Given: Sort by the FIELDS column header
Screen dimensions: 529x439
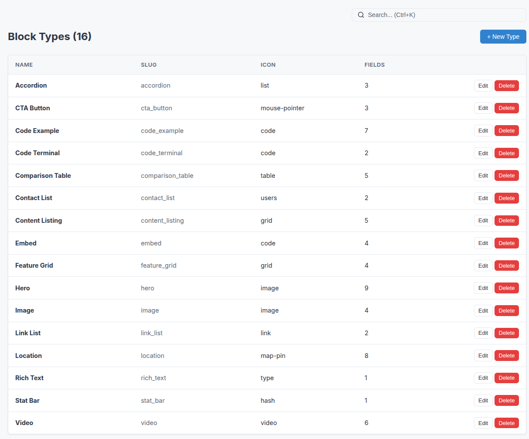Looking at the screenshot, I should (374, 65).
